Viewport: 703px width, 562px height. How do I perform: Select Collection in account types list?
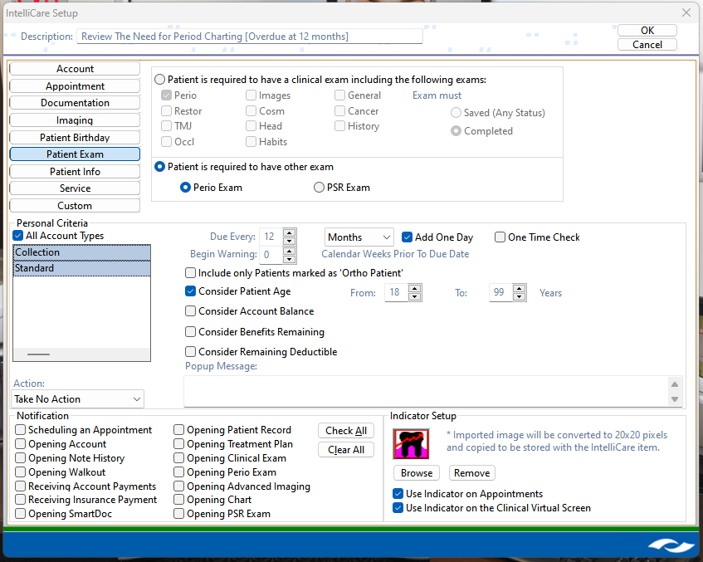[x=81, y=252]
